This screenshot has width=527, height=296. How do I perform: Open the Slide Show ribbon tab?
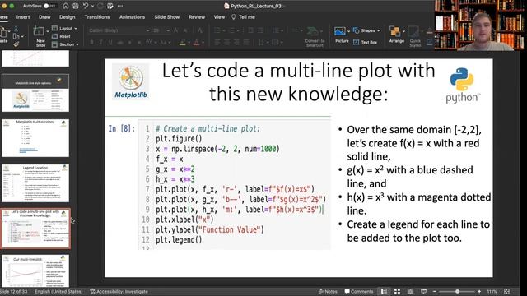click(166, 17)
